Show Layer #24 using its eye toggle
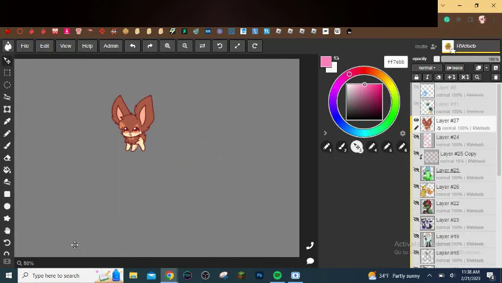 [x=416, y=137]
